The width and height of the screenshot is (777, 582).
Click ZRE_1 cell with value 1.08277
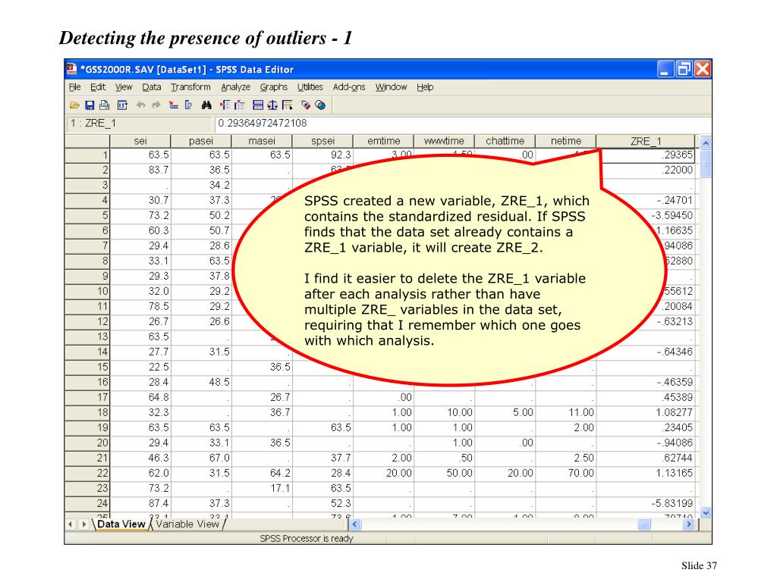coord(646,413)
